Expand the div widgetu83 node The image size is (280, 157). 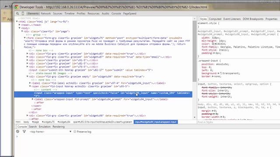27,54
